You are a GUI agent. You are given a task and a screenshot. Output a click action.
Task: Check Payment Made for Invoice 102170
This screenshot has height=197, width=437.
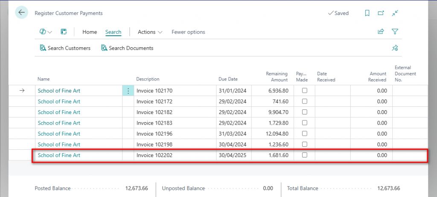coord(304,91)
